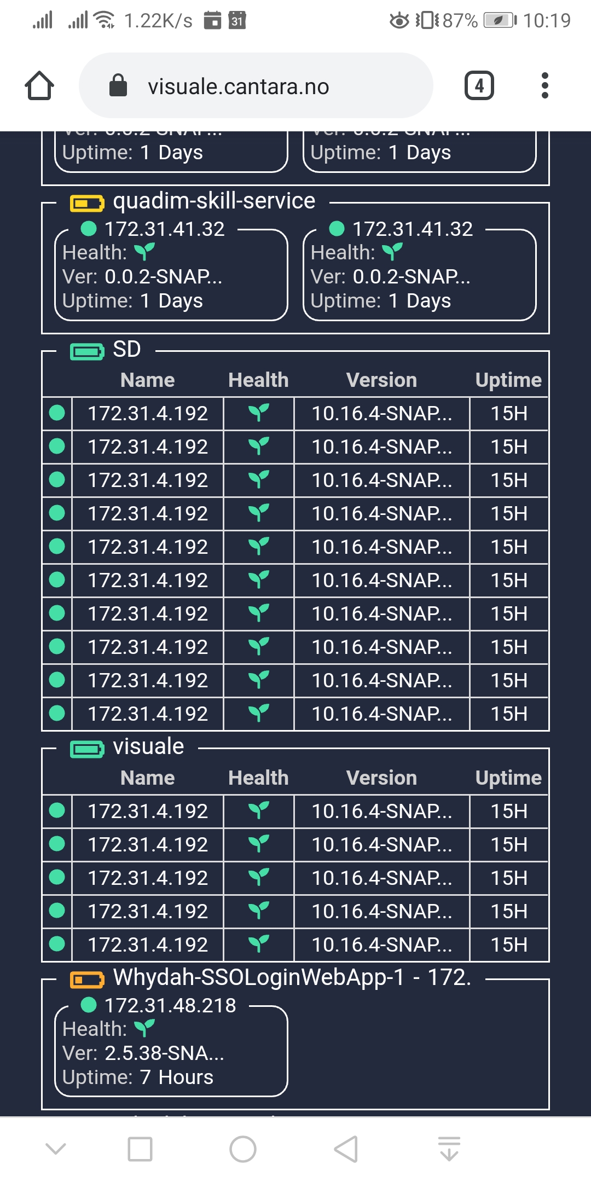Click the 15H uptime cell in first SD row

509,414
